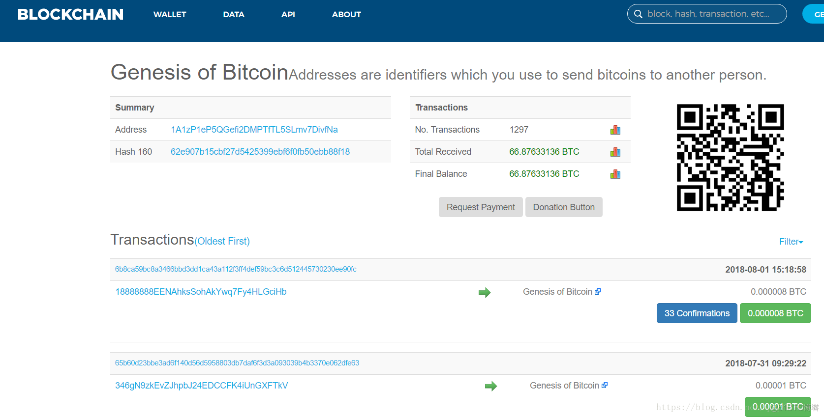Click the green arrow in transaction 6b8ca59b
This screenshot has height=417, width=824.
485,293
